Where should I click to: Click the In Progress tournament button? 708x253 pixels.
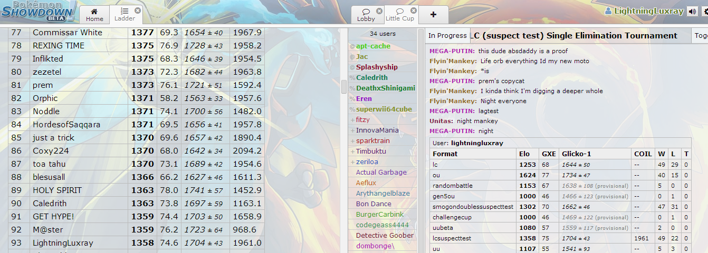[447, 36]
